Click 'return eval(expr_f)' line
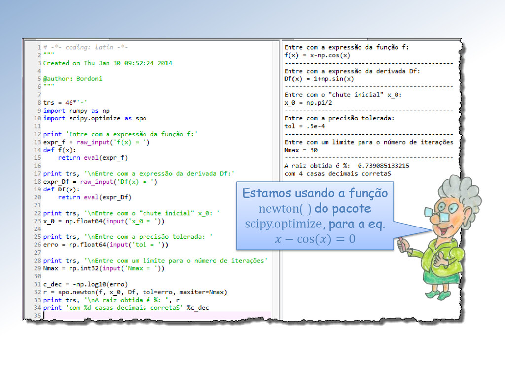The height and width of the screenshot is (379, 505). click(93, 158)
